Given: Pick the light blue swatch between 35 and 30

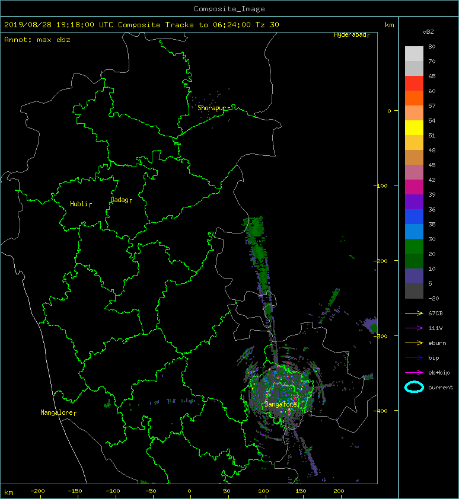Looking at the screenshot, I should coord(414,231).
